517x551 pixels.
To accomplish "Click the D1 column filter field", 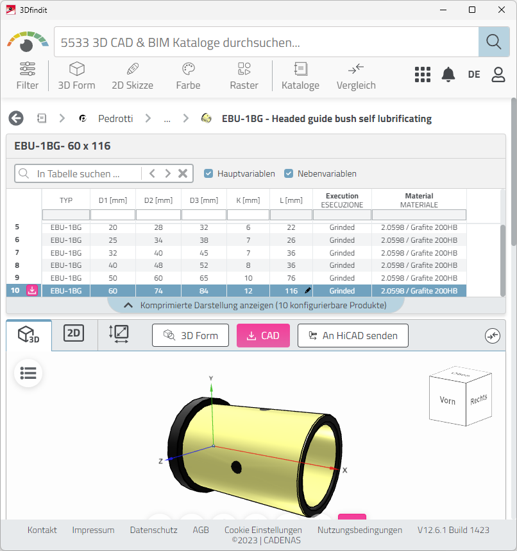I will coord(113,214).
